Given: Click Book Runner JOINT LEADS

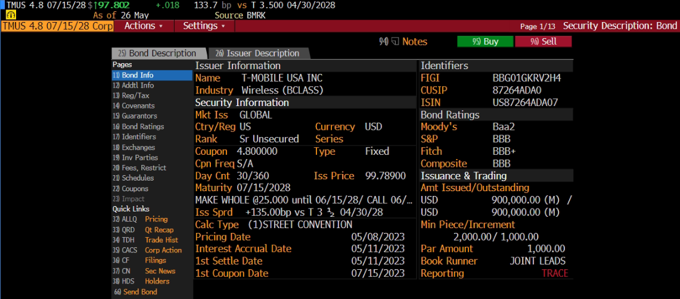Looking at the screenshot, I should pyautogui.click(x=538, y=261).
